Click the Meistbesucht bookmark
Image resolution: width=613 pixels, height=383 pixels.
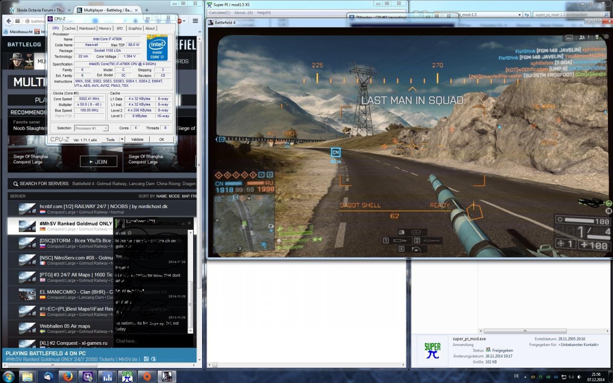pos(17,31)
